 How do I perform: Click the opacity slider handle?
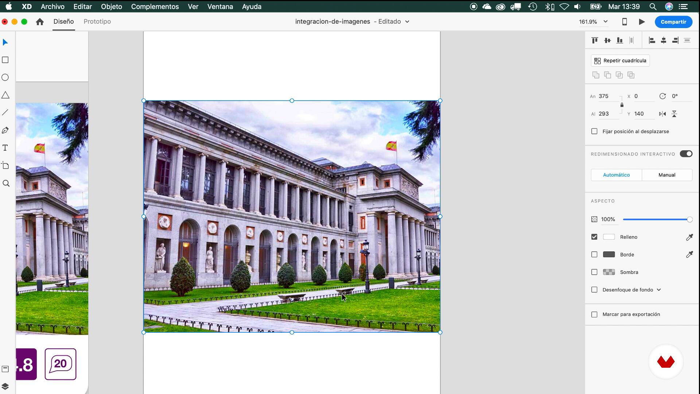click(690, 220)
